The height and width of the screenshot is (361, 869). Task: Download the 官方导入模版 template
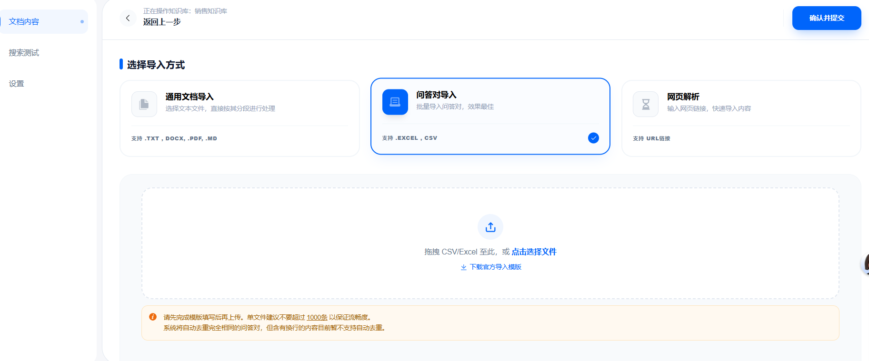495,267
